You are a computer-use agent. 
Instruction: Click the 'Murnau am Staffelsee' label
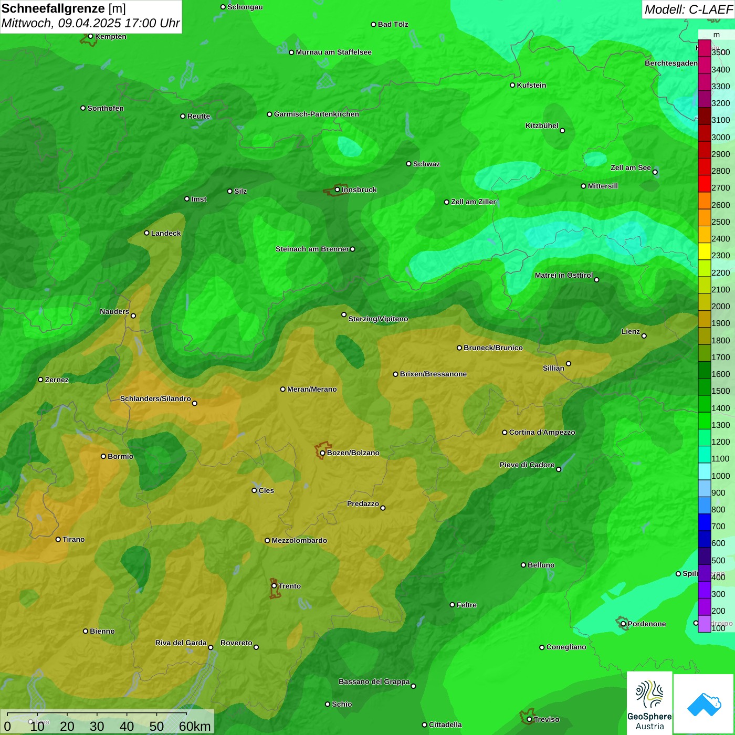(x=333, y=52)
